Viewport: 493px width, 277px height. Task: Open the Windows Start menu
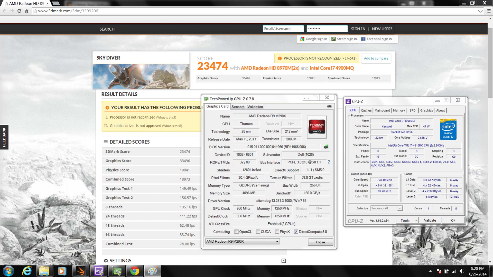(8, 271)
